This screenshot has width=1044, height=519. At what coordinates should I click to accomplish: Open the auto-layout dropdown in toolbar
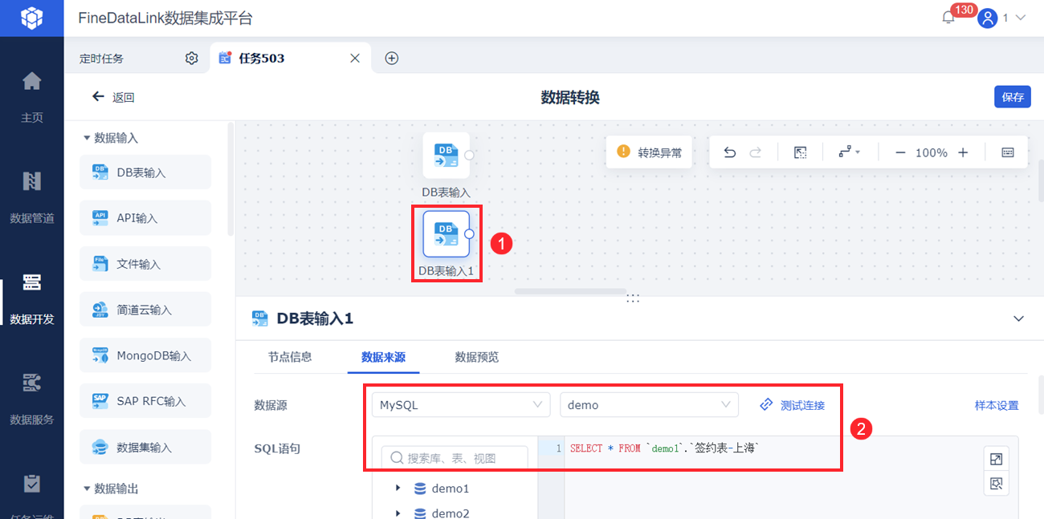[849, 152]
